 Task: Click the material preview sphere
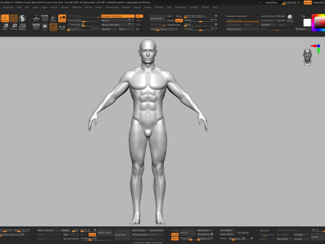(290, 17)
